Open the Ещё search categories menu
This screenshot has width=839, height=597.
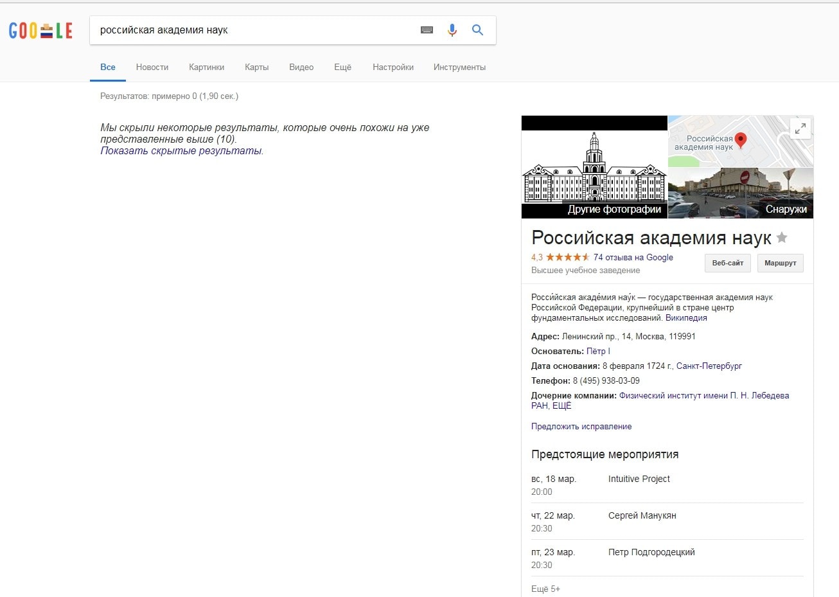[342, 67]
